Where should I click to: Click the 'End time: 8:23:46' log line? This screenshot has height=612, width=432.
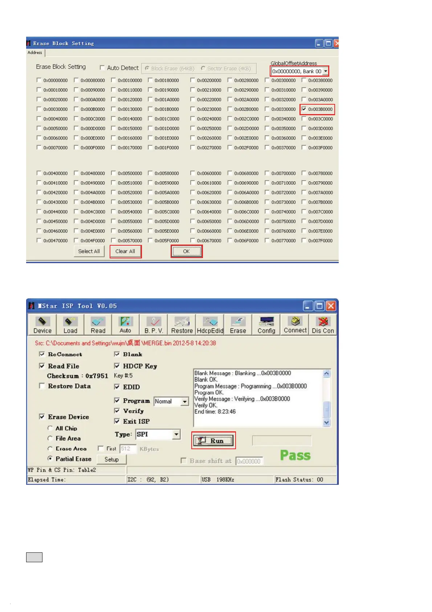click(215, 412)
